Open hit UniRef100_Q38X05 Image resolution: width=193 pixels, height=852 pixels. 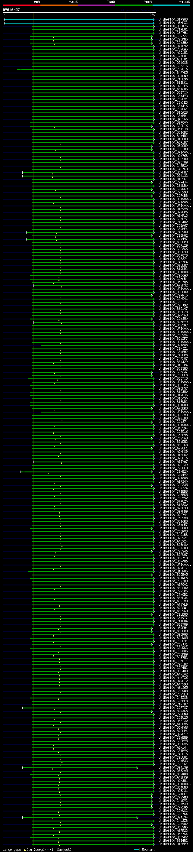click(x=173, y=771)
